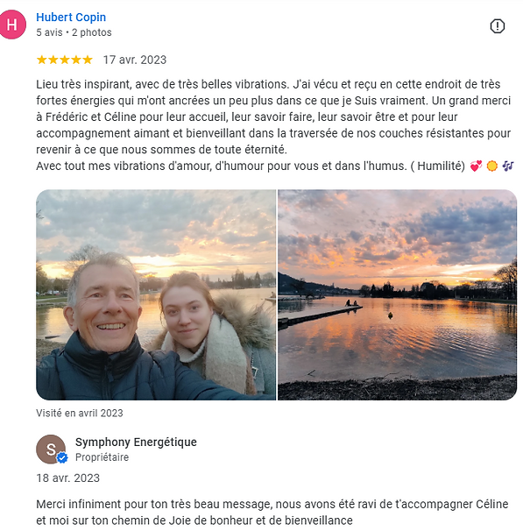
Task: Click the sparkling heart emoji
Action: (476, 166)
